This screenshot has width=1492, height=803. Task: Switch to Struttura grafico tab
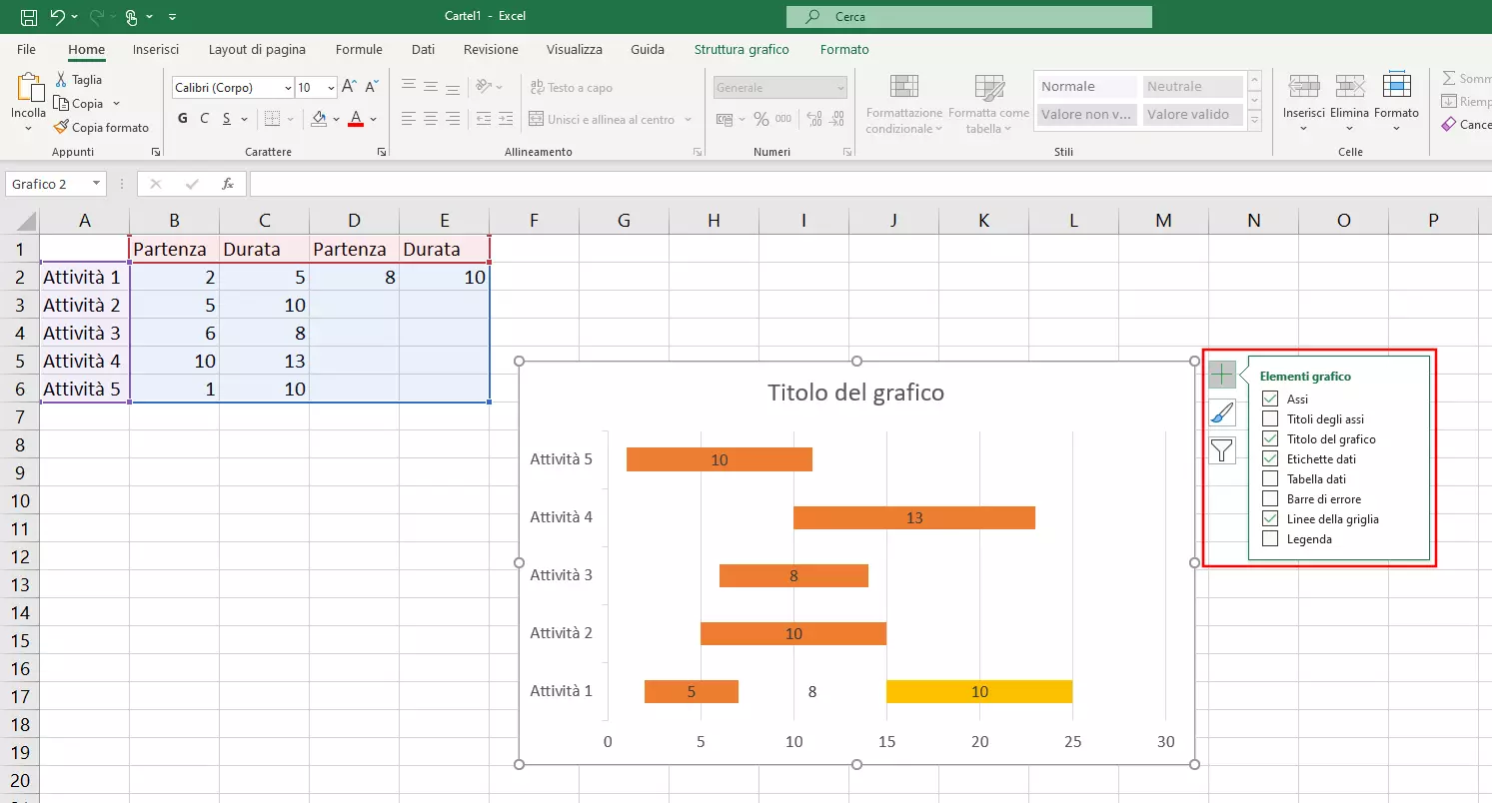click(x=742, y=49)
